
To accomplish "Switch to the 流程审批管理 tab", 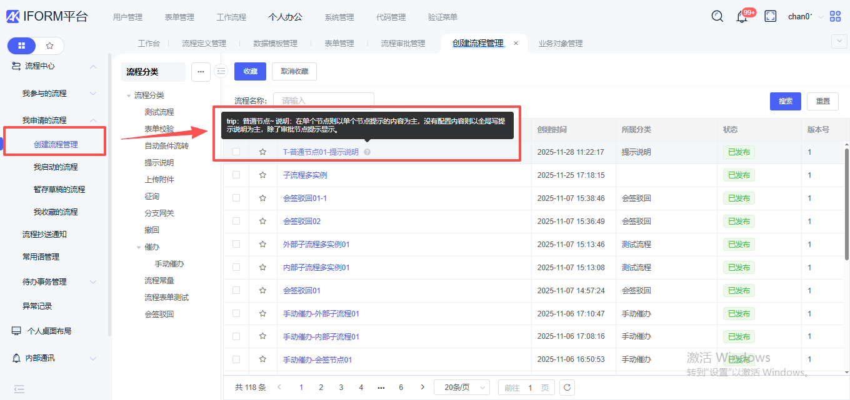I will (403, 44).
